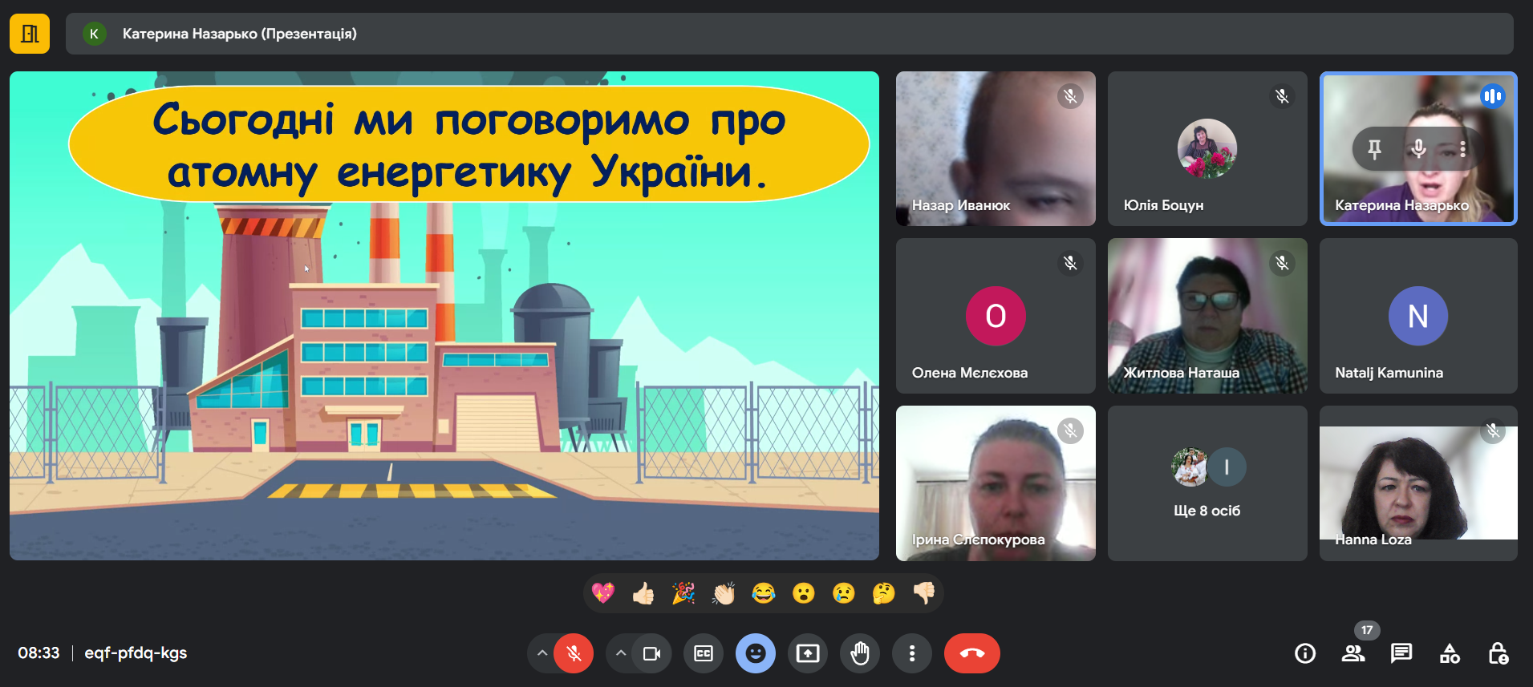Expand audio settings chevron beside microphone
1533x687 pixels.
[542, 654]
